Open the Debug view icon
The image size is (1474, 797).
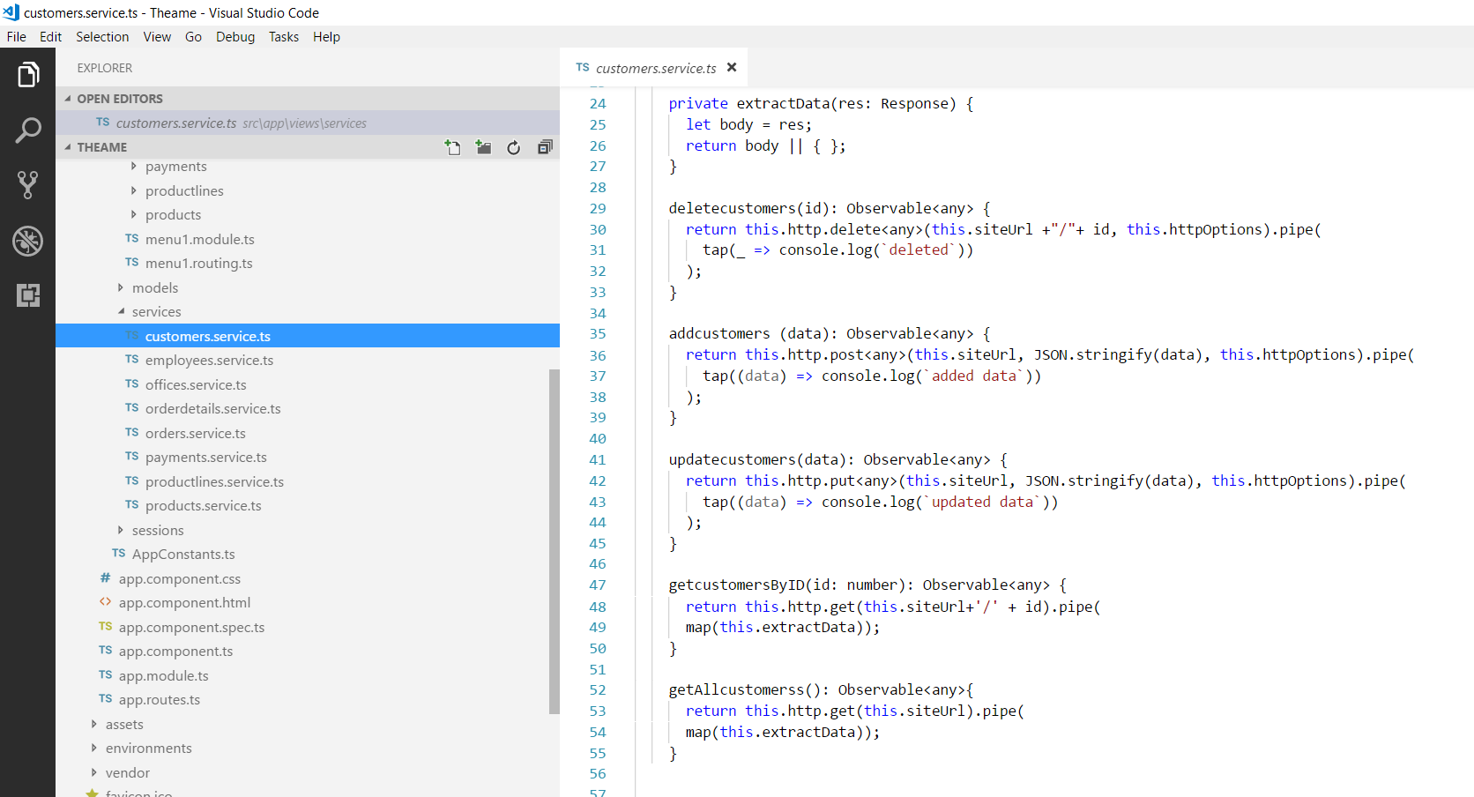pos(27,241)
